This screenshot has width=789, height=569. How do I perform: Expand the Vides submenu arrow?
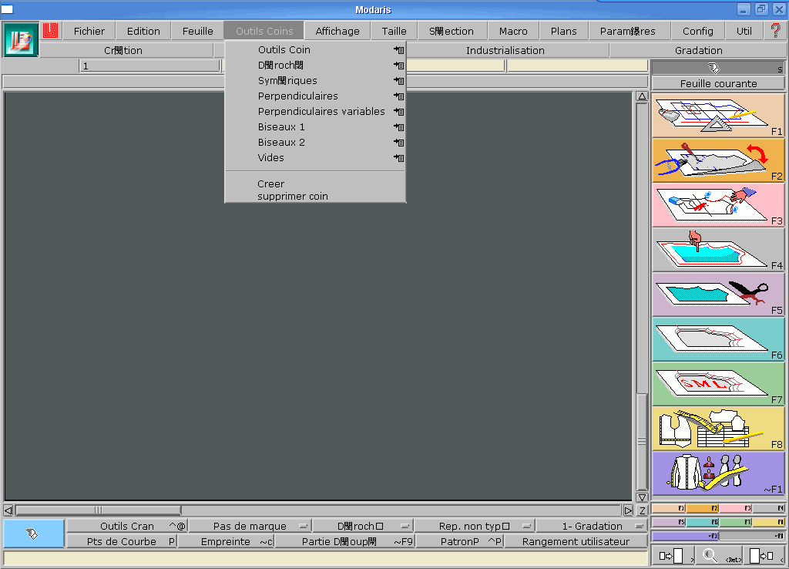(x=399, y=158)
